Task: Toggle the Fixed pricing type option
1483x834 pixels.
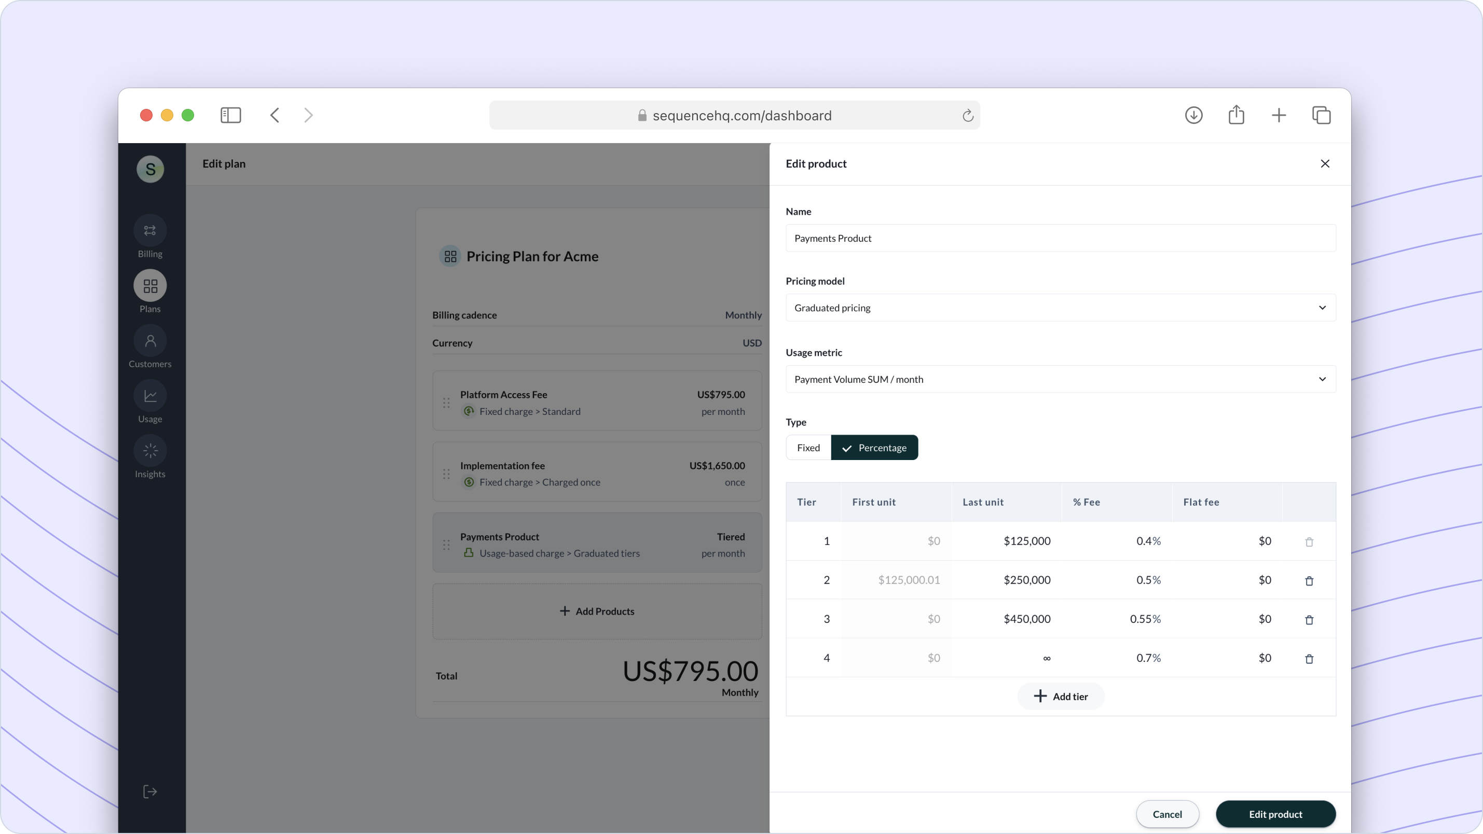Action: pyautogui.click(x=808, y=447)
